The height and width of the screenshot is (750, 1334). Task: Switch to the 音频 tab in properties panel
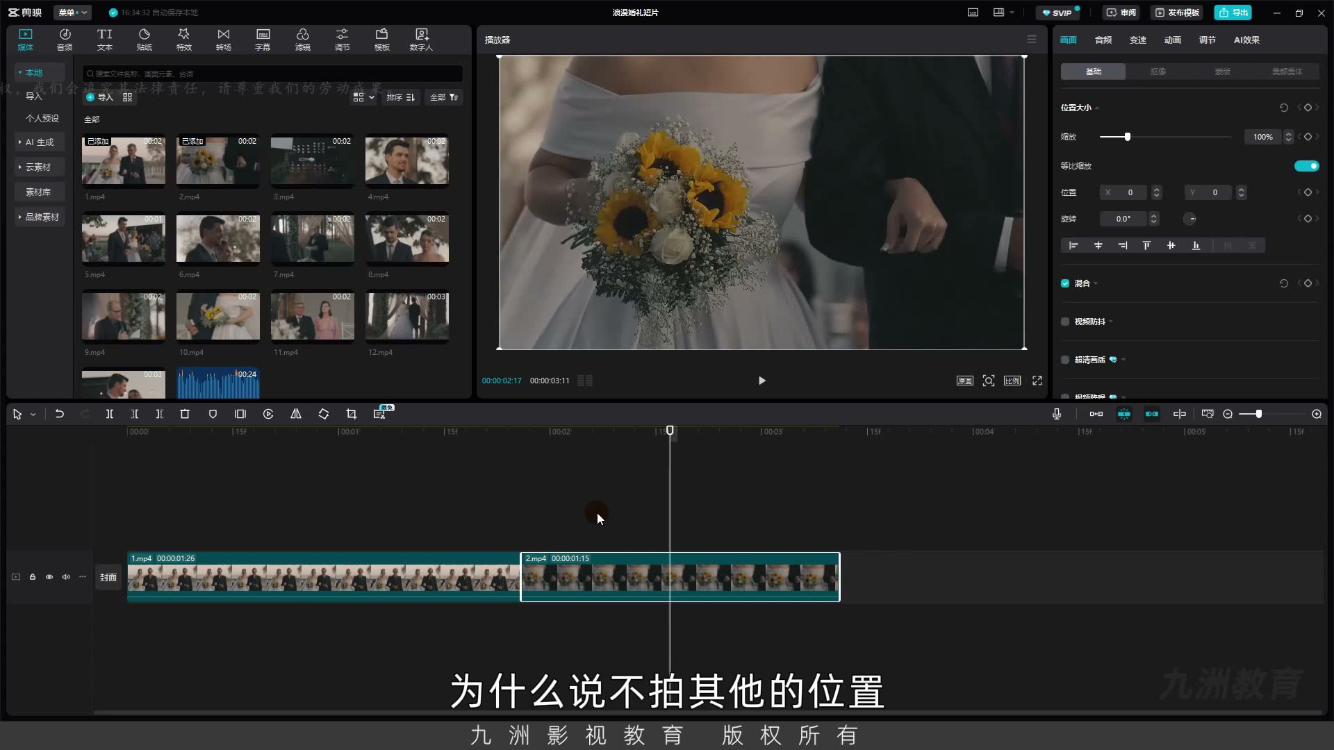point(1103,40)
